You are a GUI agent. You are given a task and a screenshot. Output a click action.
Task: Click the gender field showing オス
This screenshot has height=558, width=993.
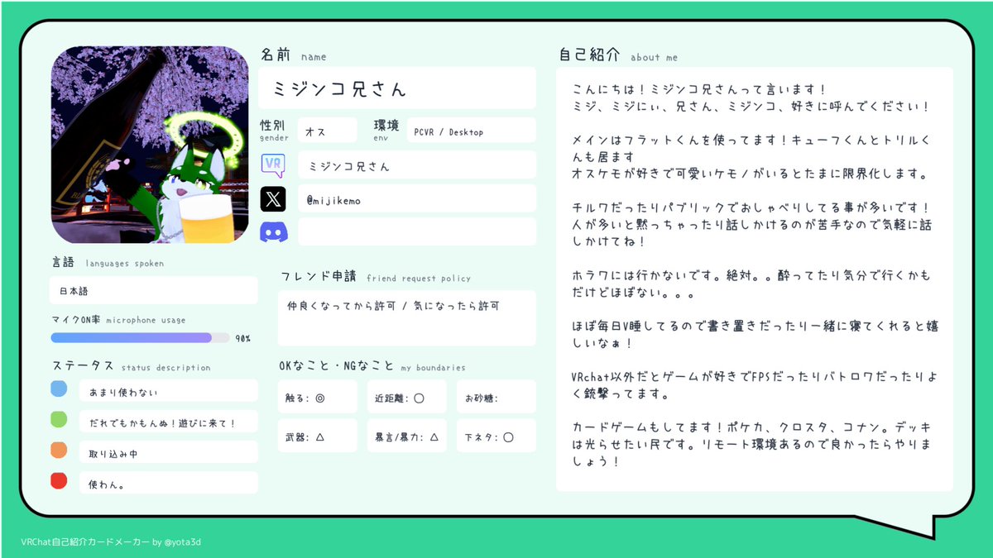point(328,131)
